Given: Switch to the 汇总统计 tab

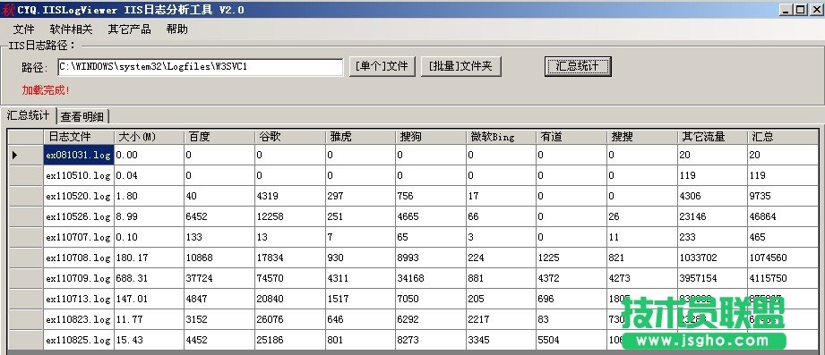Looking at the screenshot, I should click(x=29, y=115).
